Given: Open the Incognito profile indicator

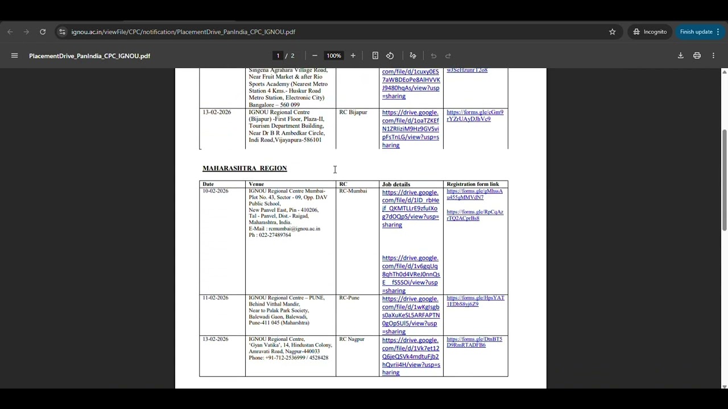Looking at the screenshot, I should (x=650, y=32).
